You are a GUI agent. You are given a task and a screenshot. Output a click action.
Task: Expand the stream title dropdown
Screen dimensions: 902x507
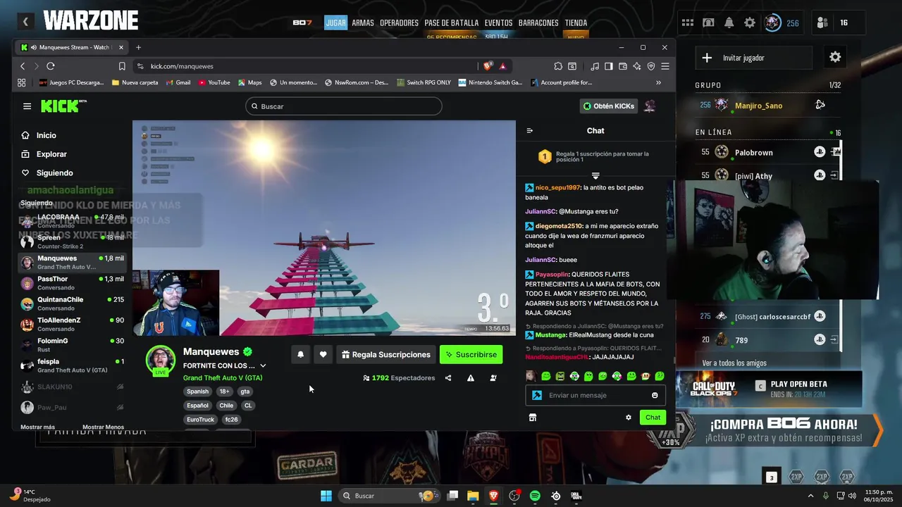(x=263, y=365)
